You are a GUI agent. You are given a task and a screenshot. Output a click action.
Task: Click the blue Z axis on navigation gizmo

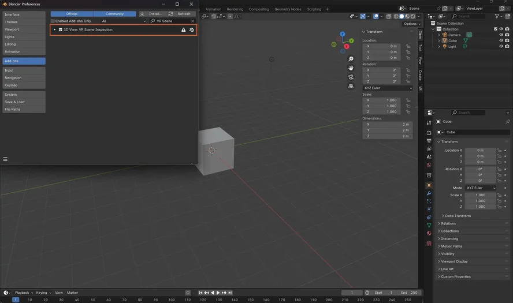[342, 34]
